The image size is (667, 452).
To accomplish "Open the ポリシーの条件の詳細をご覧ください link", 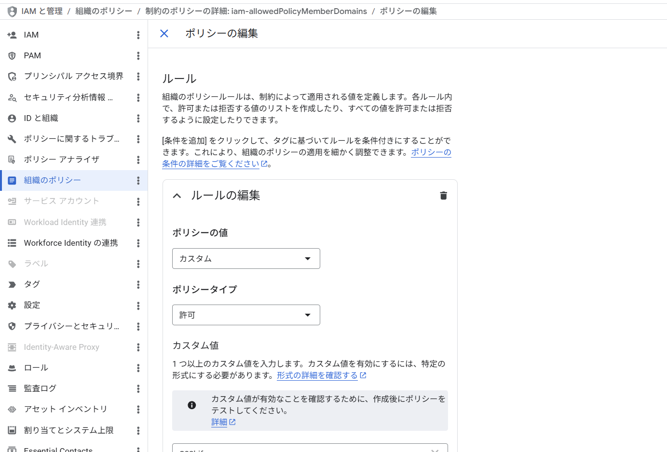I will coord(307,158).
